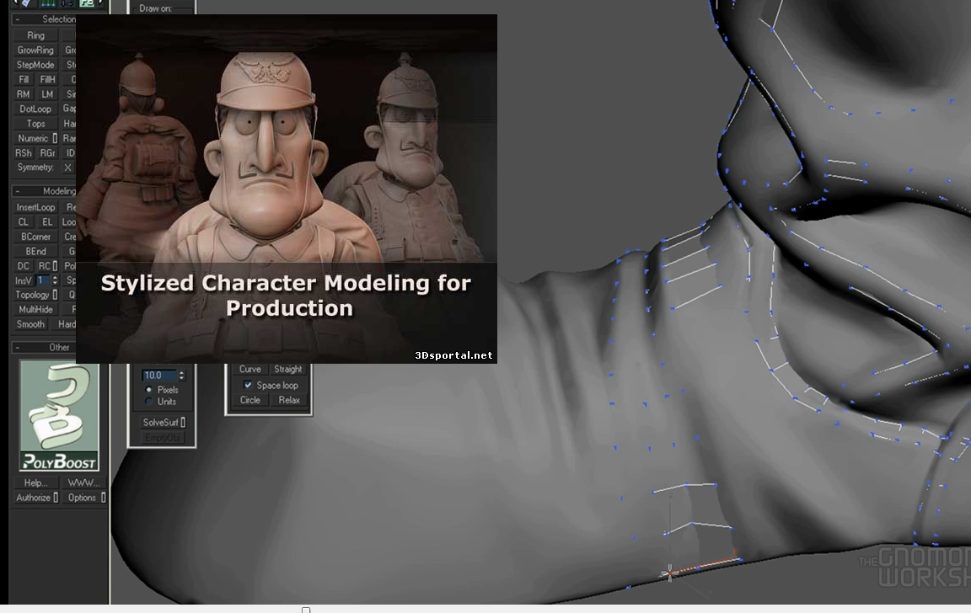Click the Ring selection button

coord(36,35)
